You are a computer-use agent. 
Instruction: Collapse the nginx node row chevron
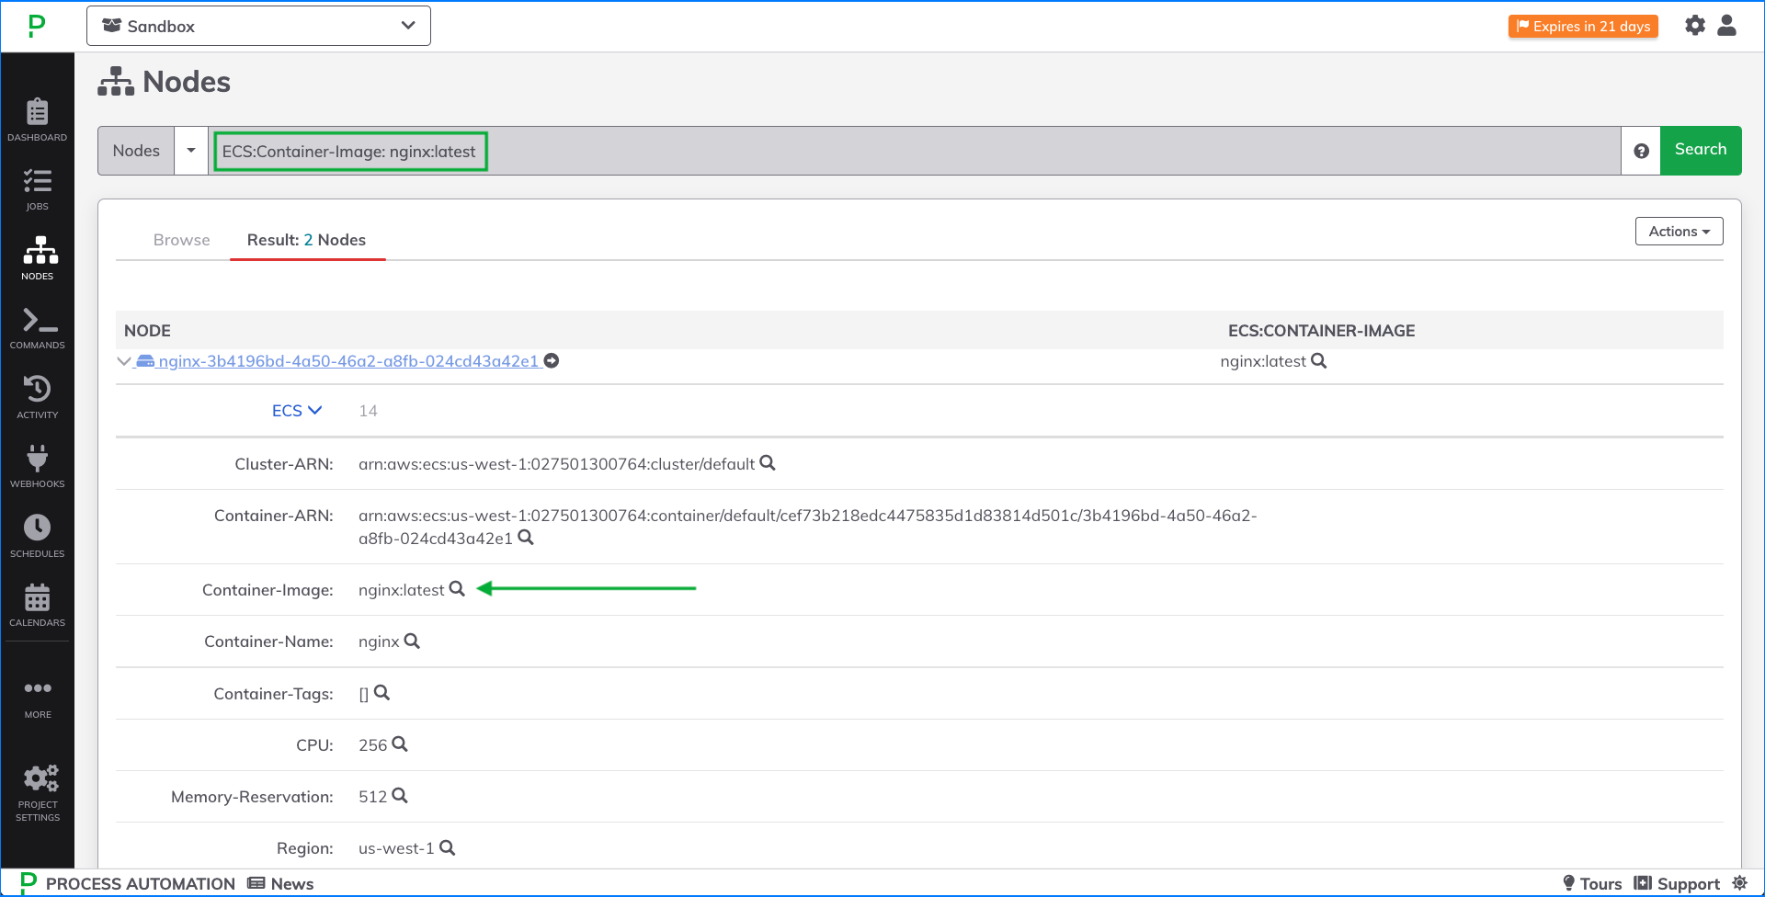point(124,361)
